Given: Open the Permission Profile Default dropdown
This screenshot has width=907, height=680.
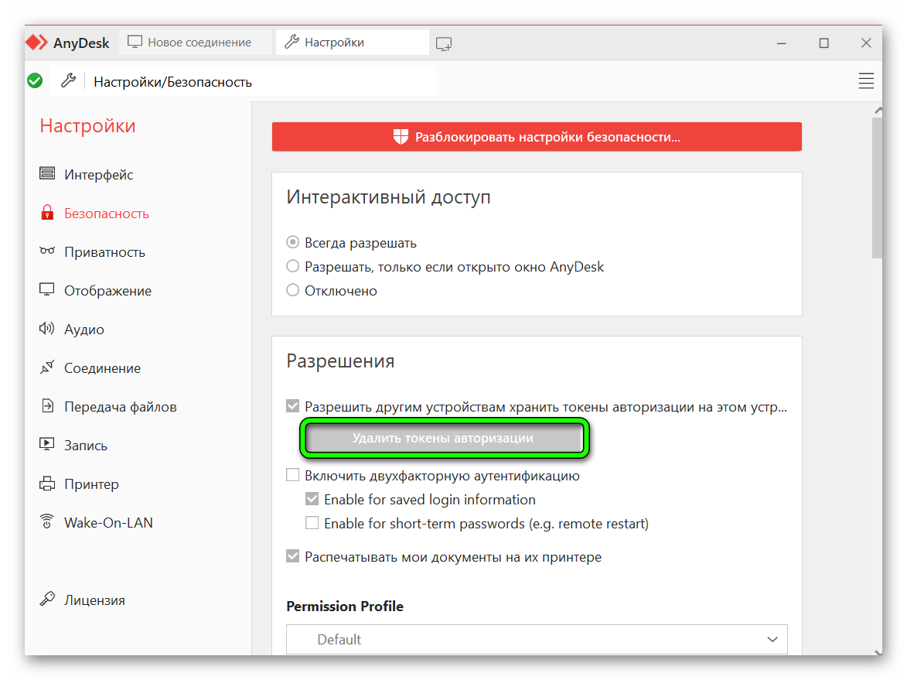Looking at the screenshot, I should click(537, 639).
